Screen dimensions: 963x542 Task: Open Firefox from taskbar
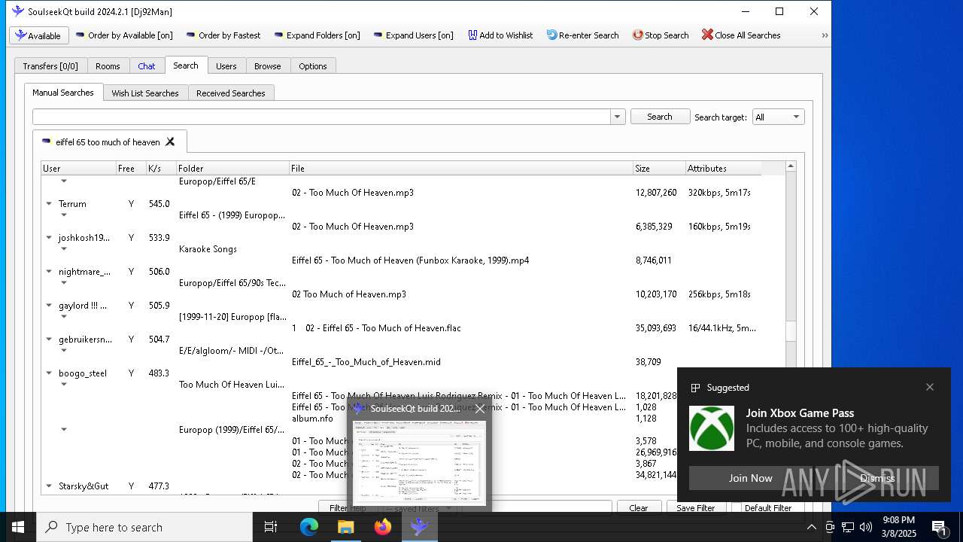[383, 527]
